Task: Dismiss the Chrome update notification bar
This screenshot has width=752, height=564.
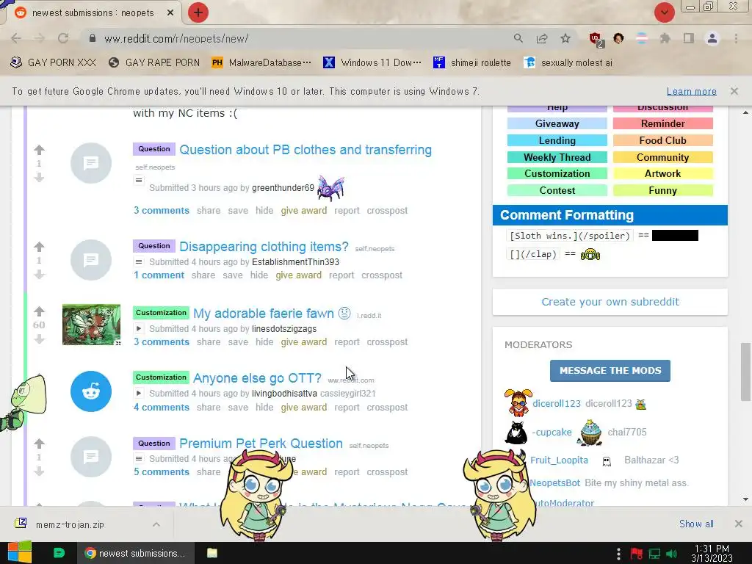Action: click(x=734, y=91)
